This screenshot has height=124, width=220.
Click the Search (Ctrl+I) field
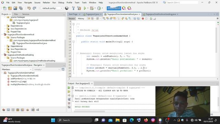tap(182, 2)
